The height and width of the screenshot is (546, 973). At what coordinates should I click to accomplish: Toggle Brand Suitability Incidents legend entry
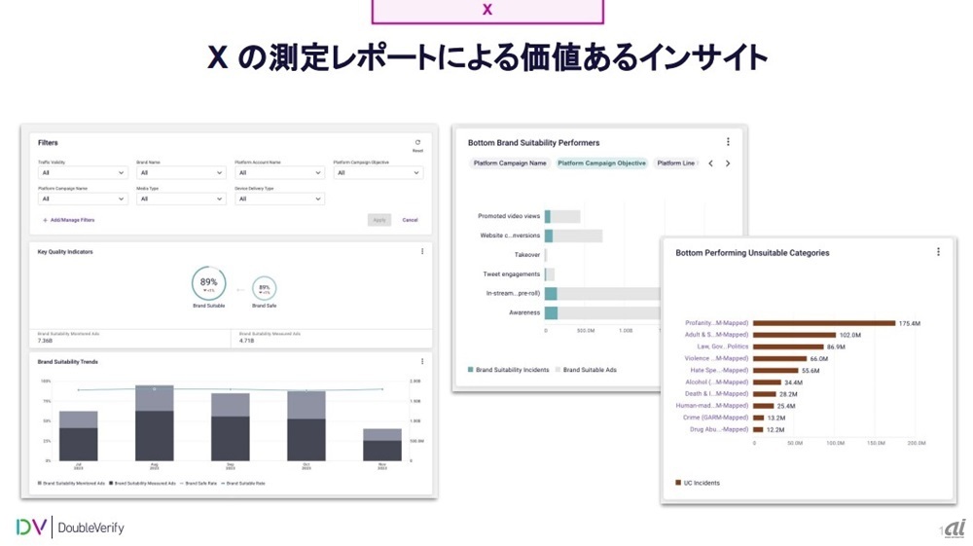click(x=508, y=370)
